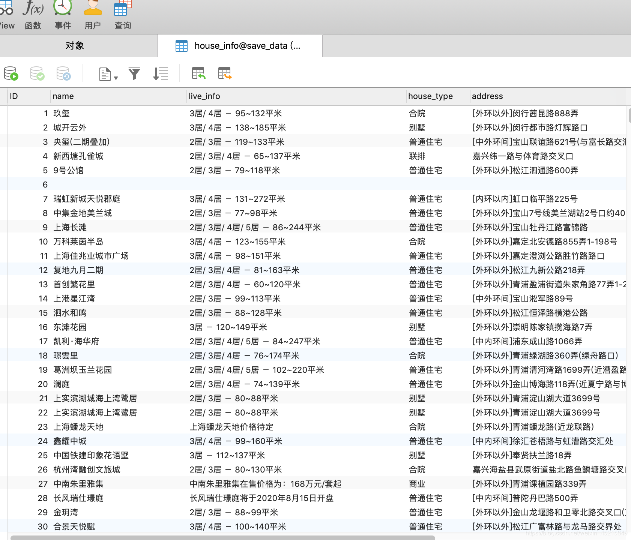Screen dimensions: 631x540
Task: Click the import table icon with green arrow
Action: click(x=198, y=73)
